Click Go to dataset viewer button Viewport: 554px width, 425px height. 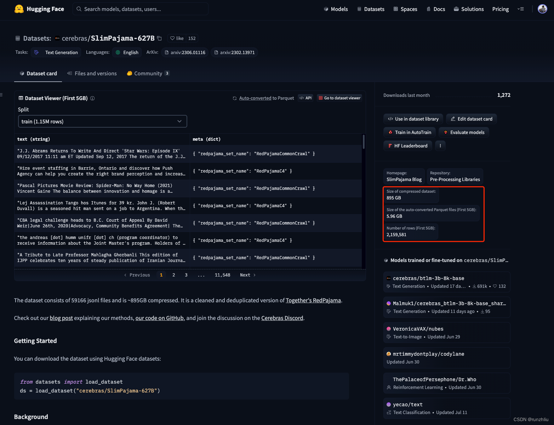[339, 98]
